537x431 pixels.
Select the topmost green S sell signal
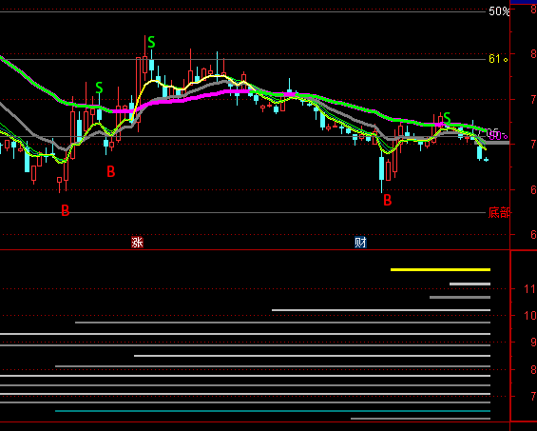pos(151,43)
